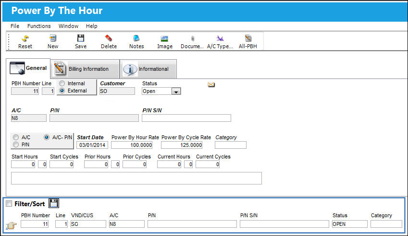Image resolution: width=408 pixels, height=236 pixels.
Task: Open the Documents paperclip icon
Action: (x=193, y=39)
